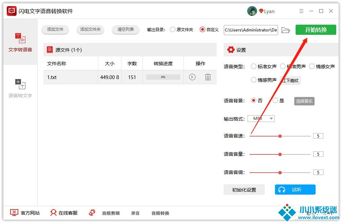Click 初始化设置 to reset settings
The image size is (342, 223).
[244, 190]
